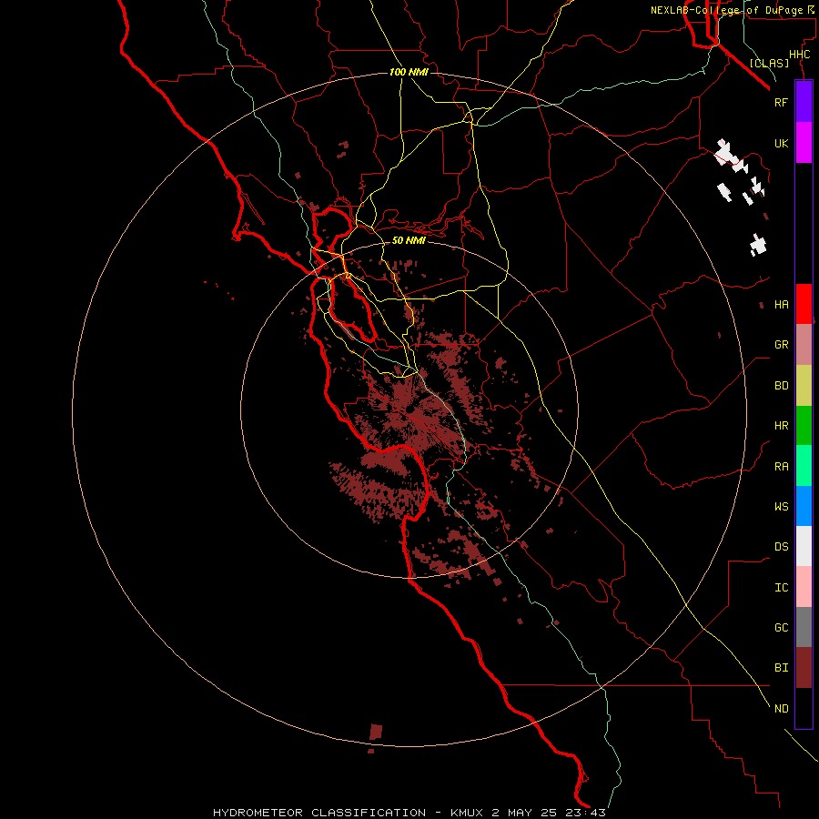Click the 'BI' legend label
Viewport: 819px width, 819px height.
pyautogui.click(x=782, y=668)
